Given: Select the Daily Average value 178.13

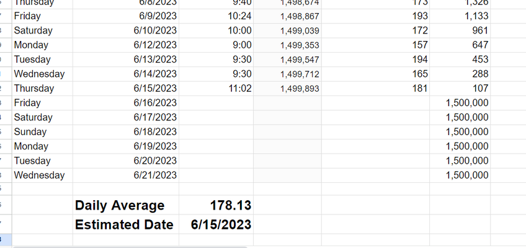Looking at the screenshot, I should 216,205.
